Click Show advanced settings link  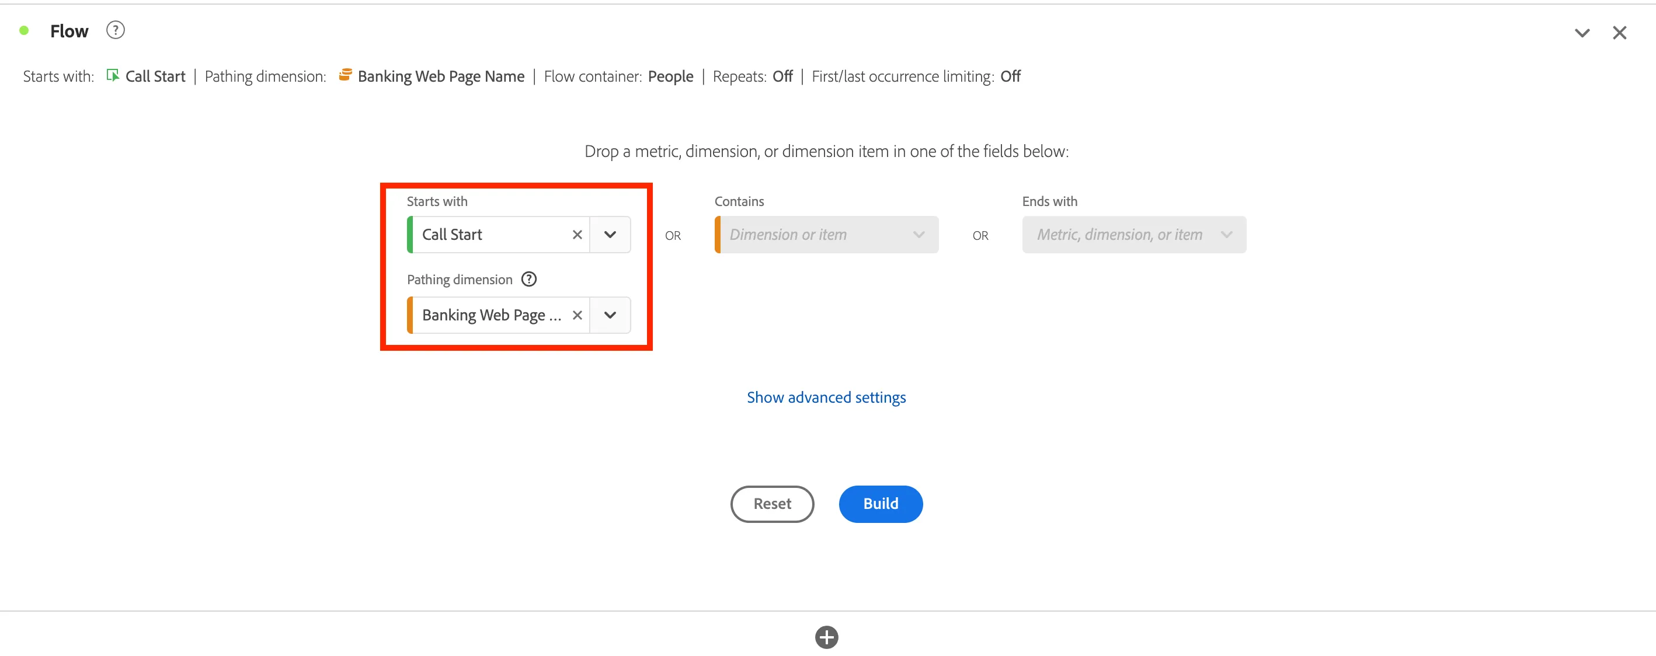pos(826,397)
